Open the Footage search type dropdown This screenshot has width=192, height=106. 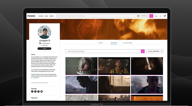click(145, 16)
